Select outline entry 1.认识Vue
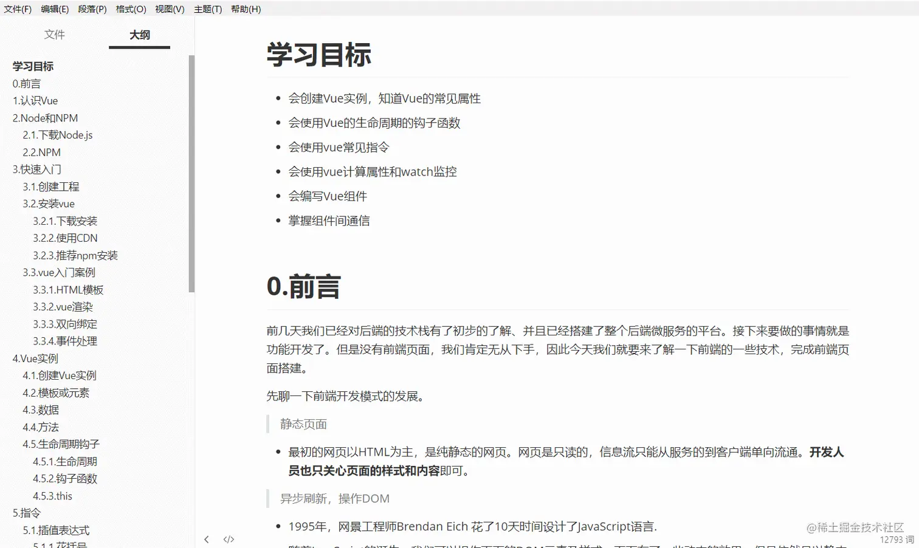Screen dimensions: 919x548 pyautogui.click(x=35, y=100)
